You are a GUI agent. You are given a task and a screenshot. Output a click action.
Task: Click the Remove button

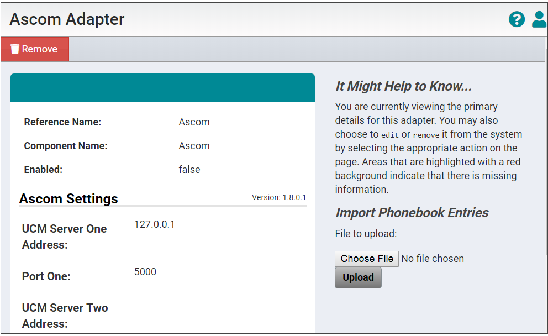(x=35, y=49)
